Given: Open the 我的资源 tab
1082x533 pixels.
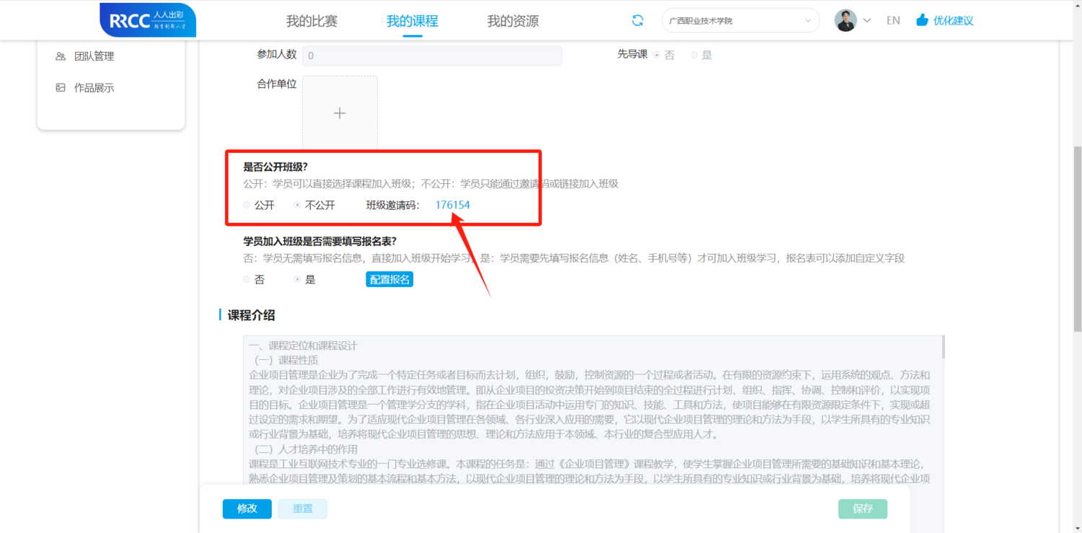Looking at the screenshot, I should 512,21.
